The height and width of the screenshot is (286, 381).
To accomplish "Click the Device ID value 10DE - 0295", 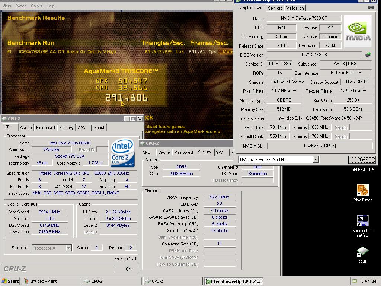I will [x=279, y=64].
